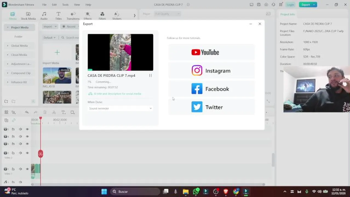Click the Text tool icon in timeline toolbar
The height and width of the screenshot is (197, 350).
pos(63,112)
